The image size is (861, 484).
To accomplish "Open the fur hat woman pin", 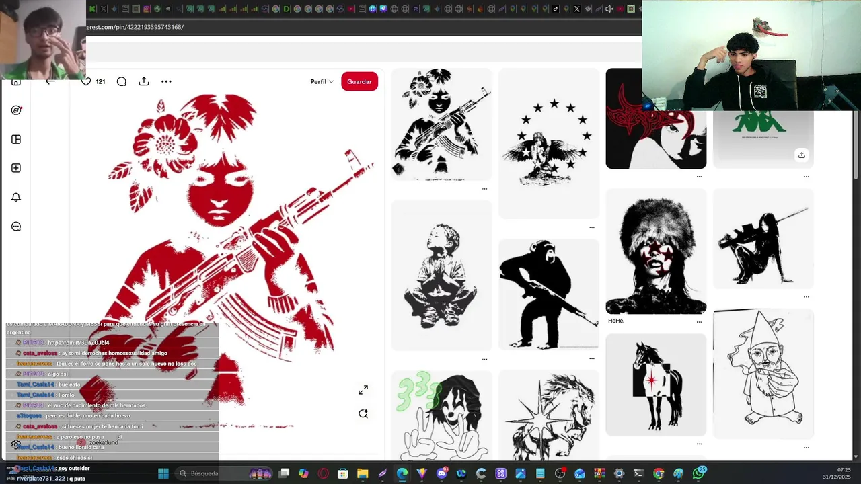I will pos(656,251).
